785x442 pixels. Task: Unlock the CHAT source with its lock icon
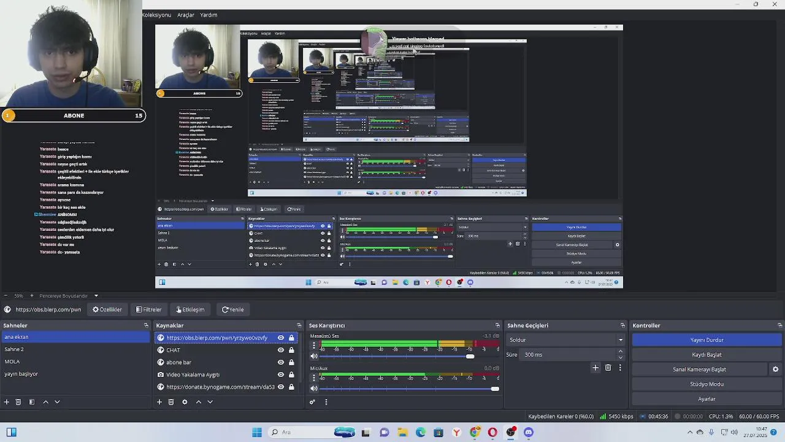[291, 350]
